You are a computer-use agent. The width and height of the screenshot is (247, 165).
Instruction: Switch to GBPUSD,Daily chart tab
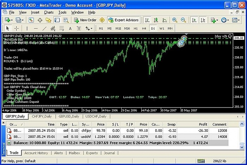69,117
